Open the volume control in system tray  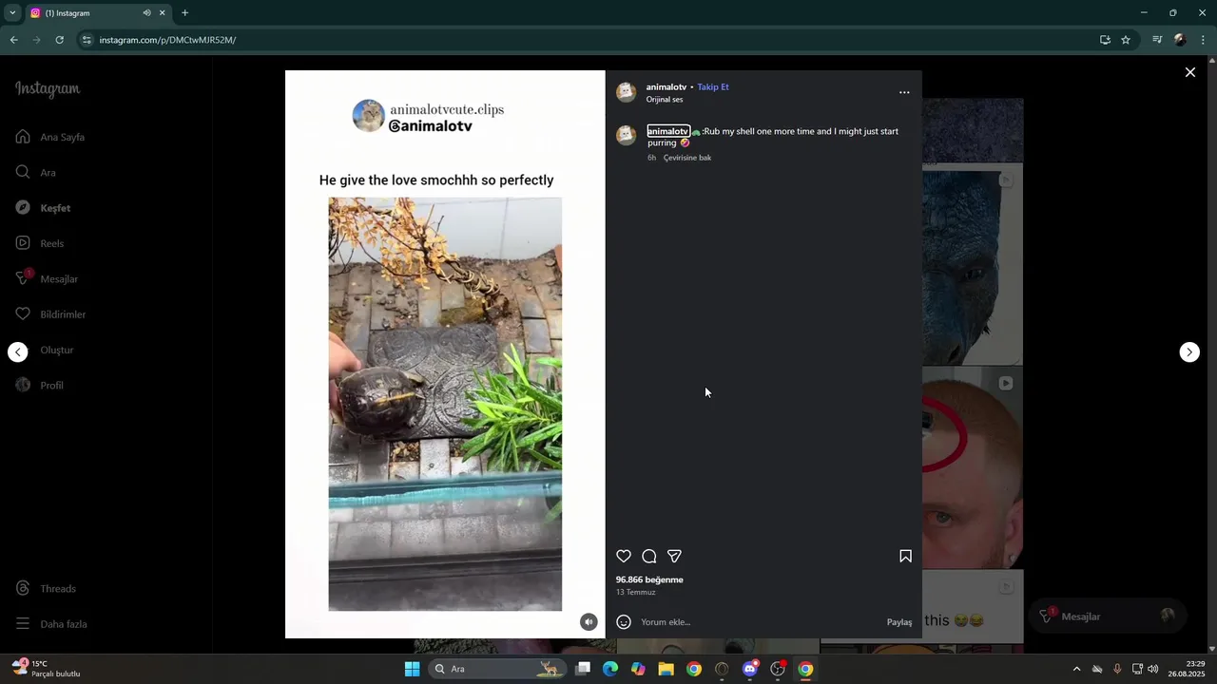coord(1153,669)
